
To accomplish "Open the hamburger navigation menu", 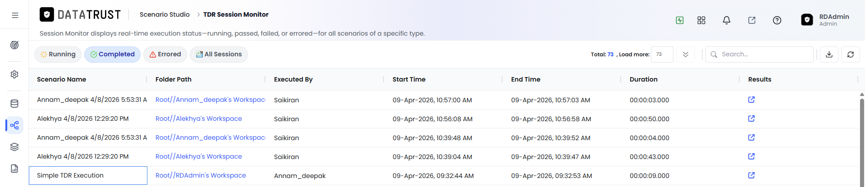I will point(15,15).
